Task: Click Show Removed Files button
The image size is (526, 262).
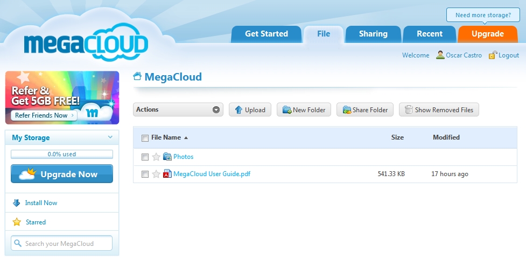Action: (x=438, y=110)
